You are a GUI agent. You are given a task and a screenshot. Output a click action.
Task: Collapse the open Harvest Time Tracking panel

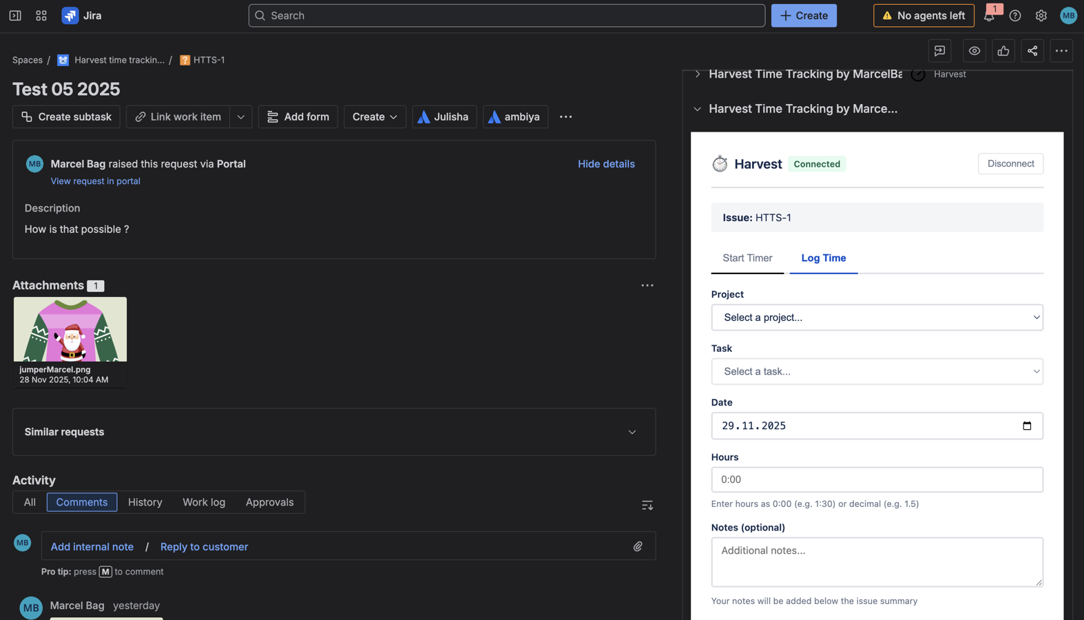point(698,109)
